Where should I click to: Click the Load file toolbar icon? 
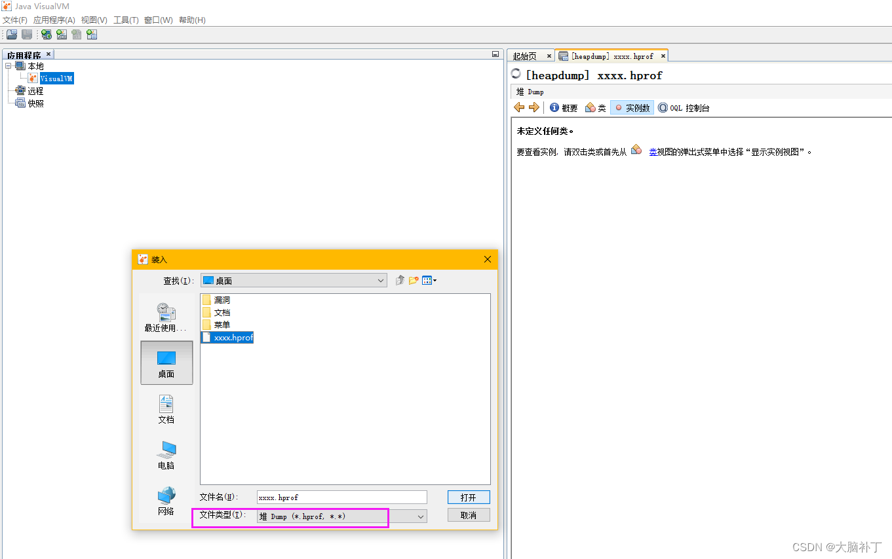click(x=12, y=35)
